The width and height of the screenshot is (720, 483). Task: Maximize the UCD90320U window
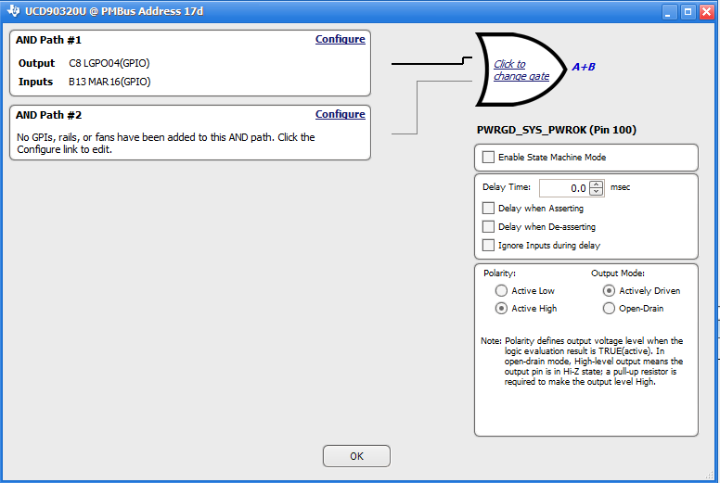[688, 11]
